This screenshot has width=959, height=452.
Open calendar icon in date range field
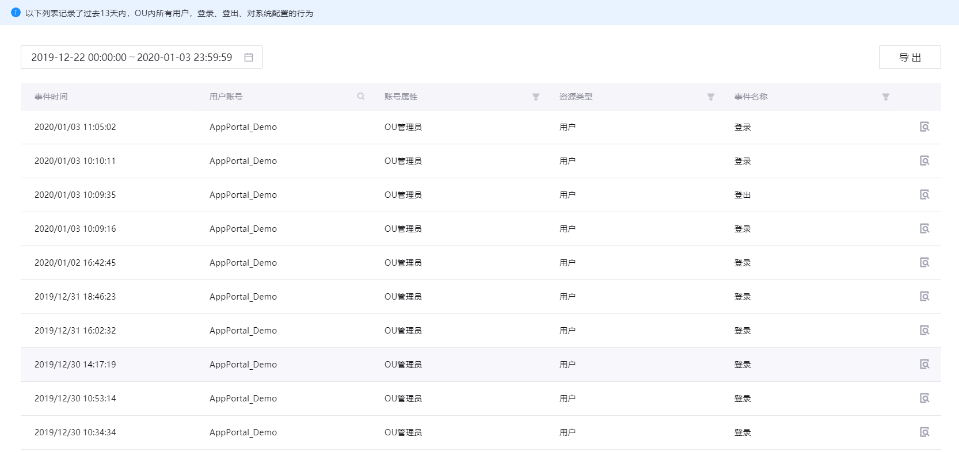[x=249, y=58]
